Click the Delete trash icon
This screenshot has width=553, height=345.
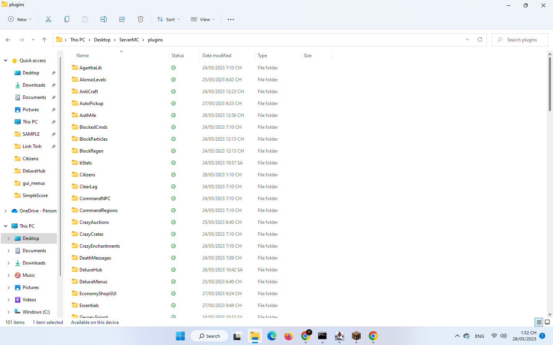pos(141,19)
